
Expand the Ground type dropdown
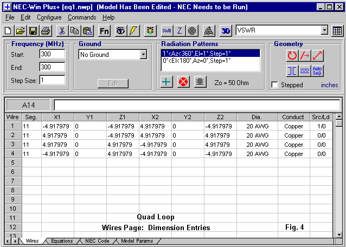point(143,54)
